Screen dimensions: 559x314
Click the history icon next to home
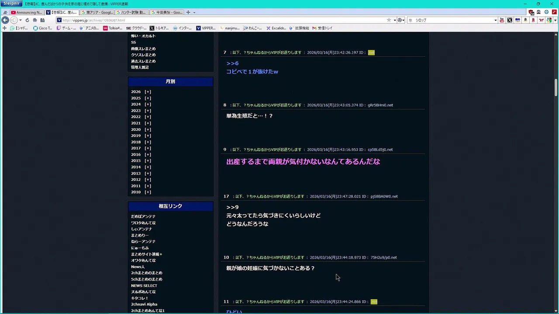(42, 20)
